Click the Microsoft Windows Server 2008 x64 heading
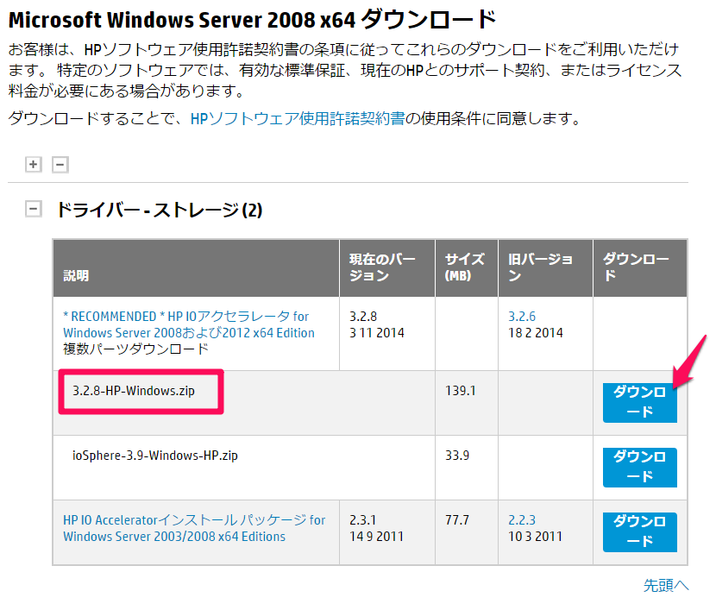Screen dimensions: 716x610 pyautogui.click(x=252, y=20)
